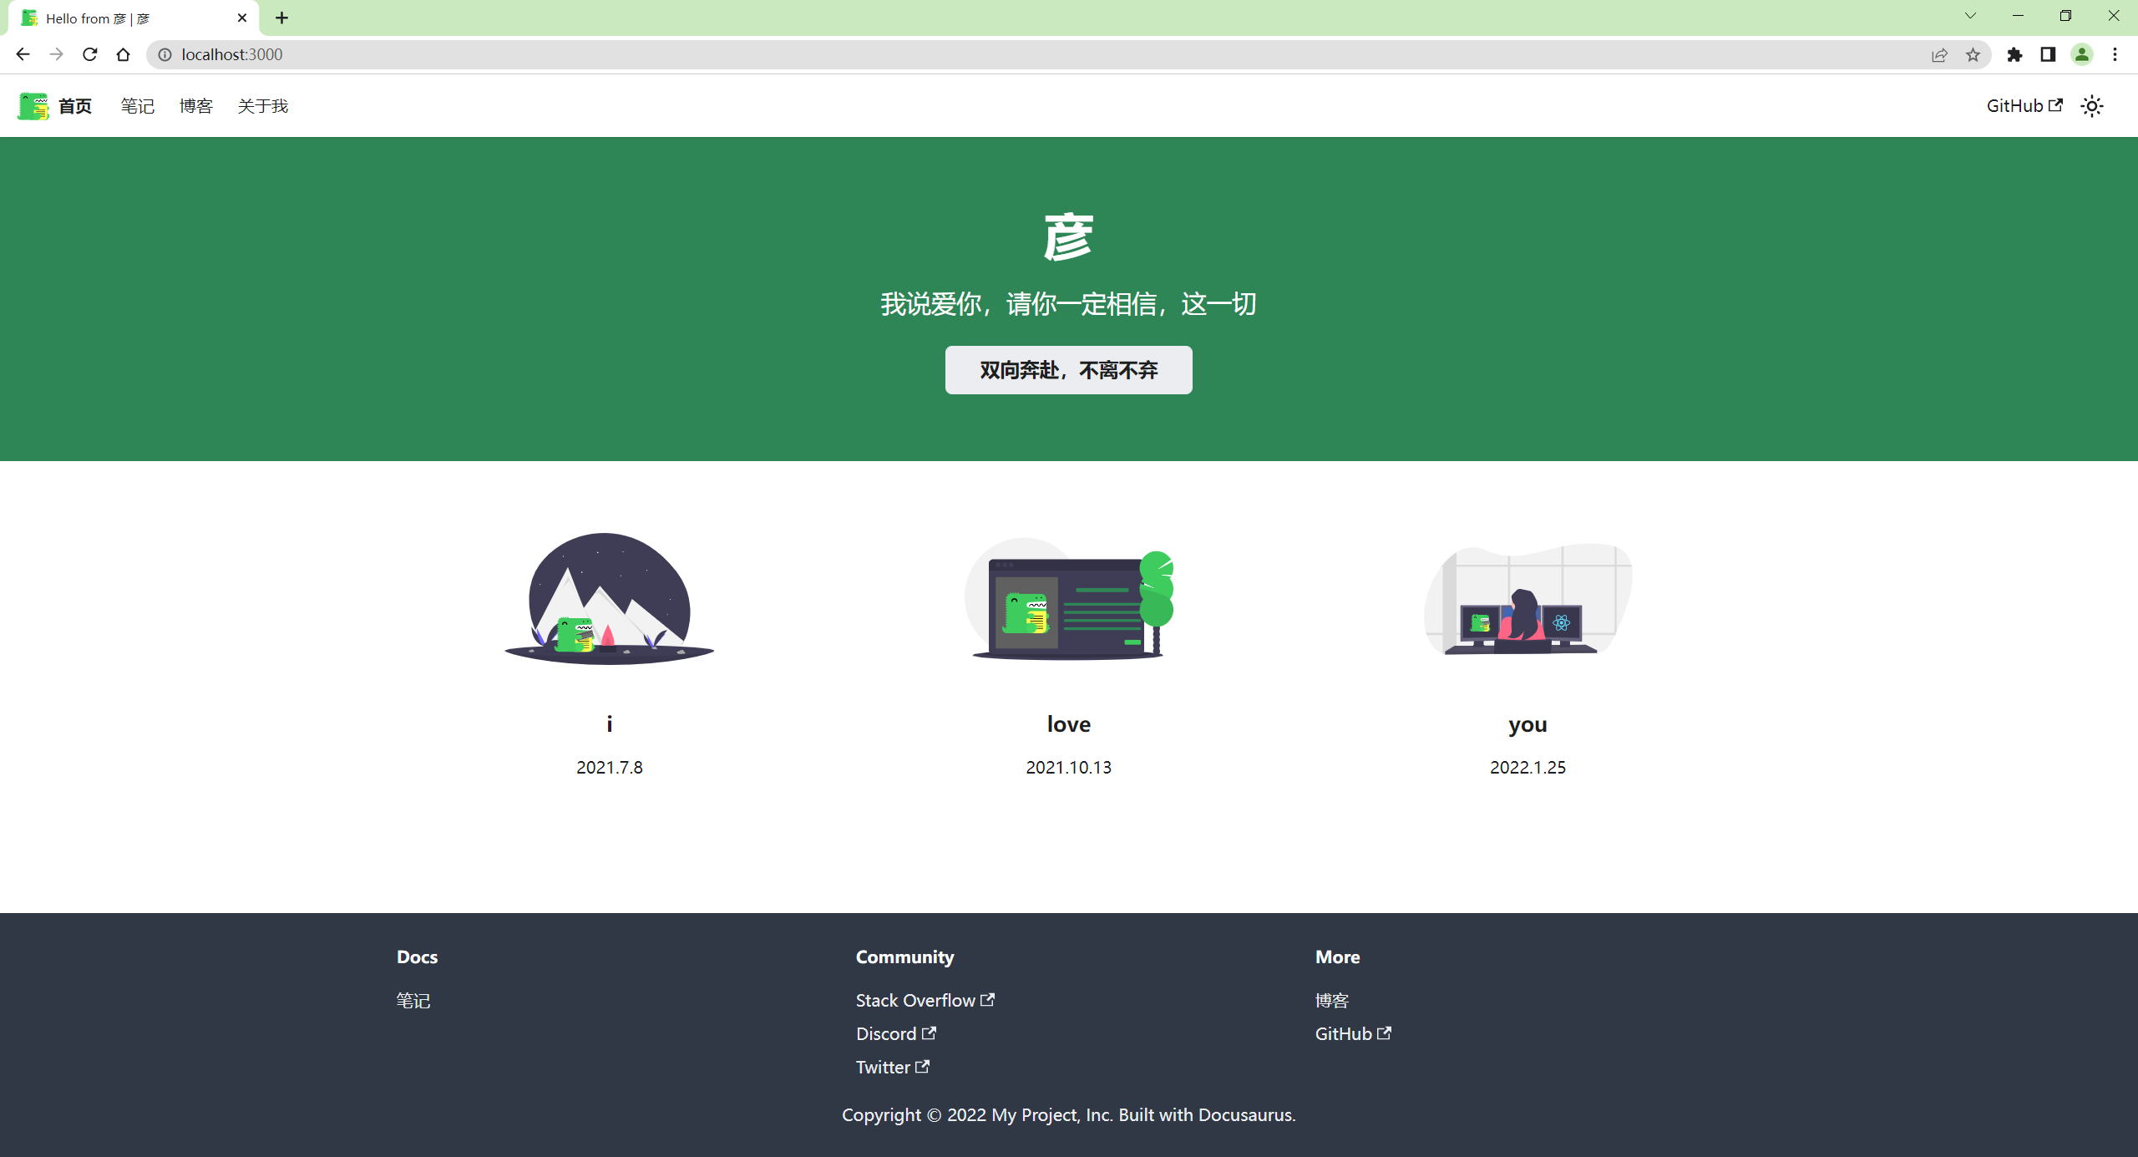Click the browser back arrow
The height and width of the screenshot is (1157, 2138).
coord(23,54)
